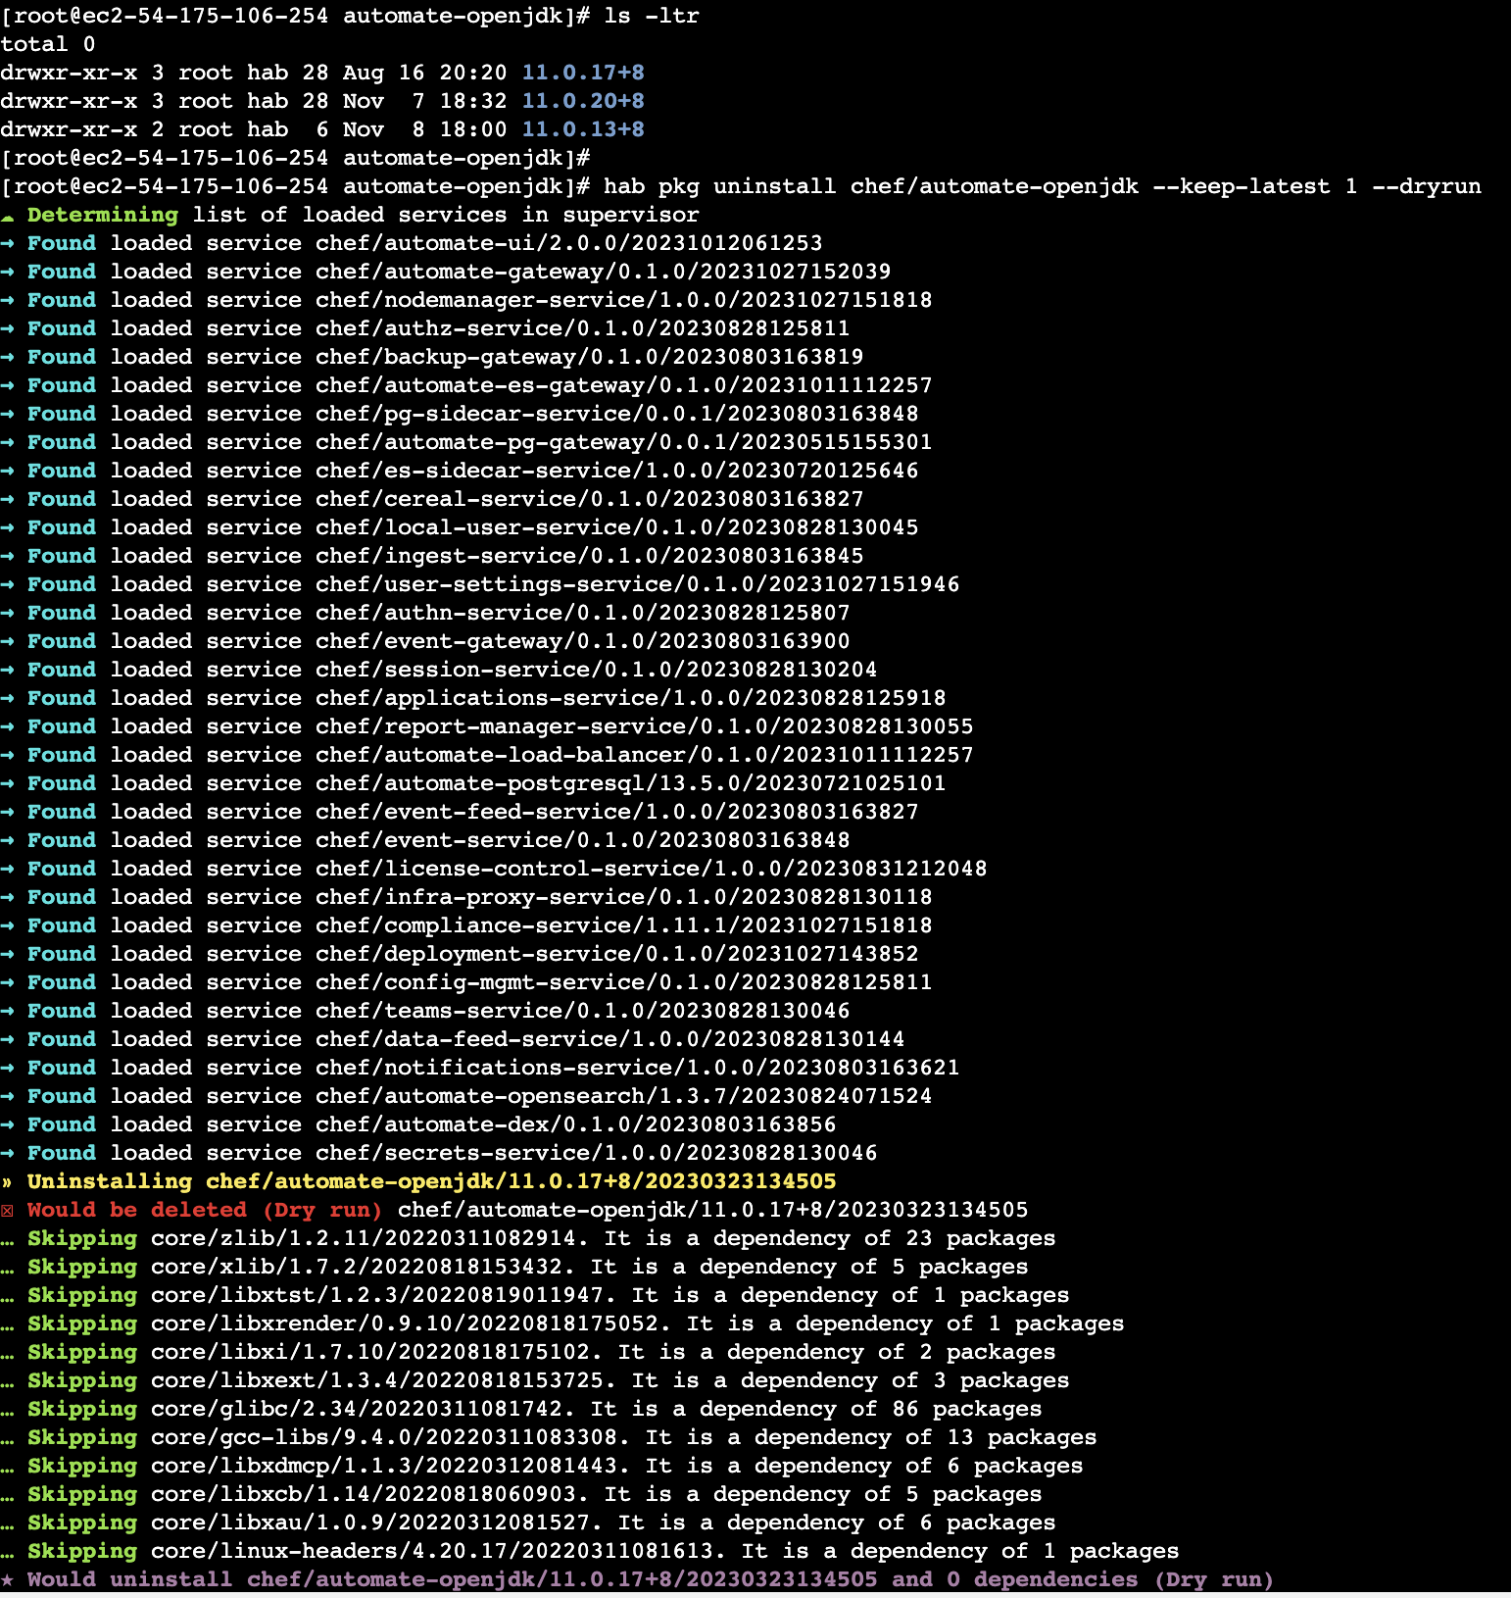Click the arrow icon beside the secrets-service line
Viewport: 1511px width, 1598px height.
pos(8,1153)
